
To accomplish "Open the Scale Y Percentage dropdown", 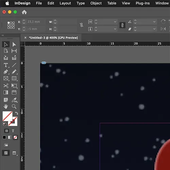I will (115, 29).
